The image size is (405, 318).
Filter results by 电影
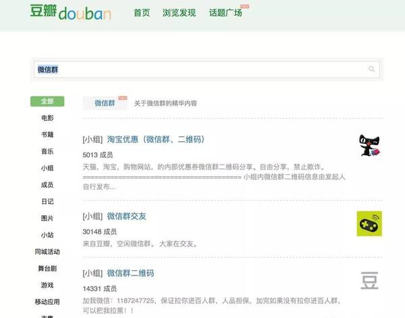pyautogui.click(x=47, y=118)
